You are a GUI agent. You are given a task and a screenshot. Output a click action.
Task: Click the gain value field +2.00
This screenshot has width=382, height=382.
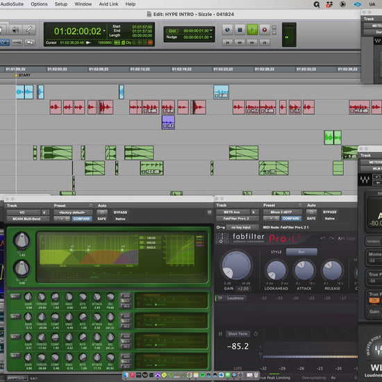click(243, 288)
